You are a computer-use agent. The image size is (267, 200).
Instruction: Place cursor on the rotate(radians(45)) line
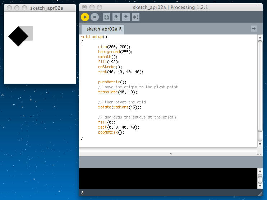pyautogui.click(x=120, y=107)
